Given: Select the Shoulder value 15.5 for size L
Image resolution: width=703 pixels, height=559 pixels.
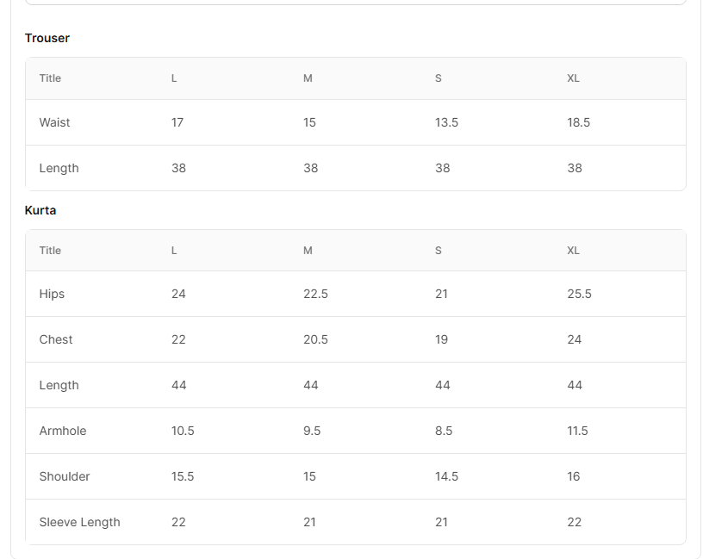Looking at the screenshot, I should pos(183,476).
